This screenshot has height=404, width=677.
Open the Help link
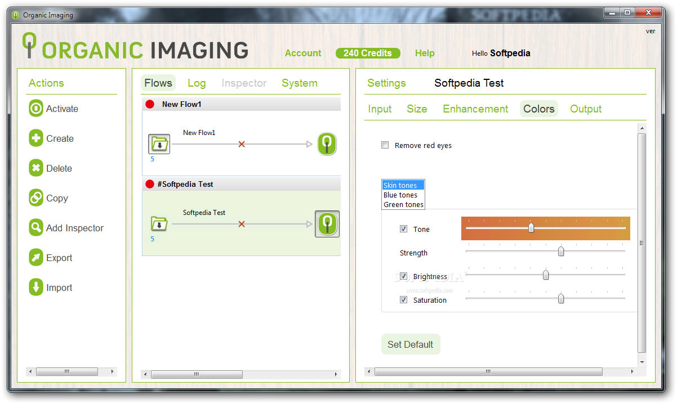[x=425, y=53]
